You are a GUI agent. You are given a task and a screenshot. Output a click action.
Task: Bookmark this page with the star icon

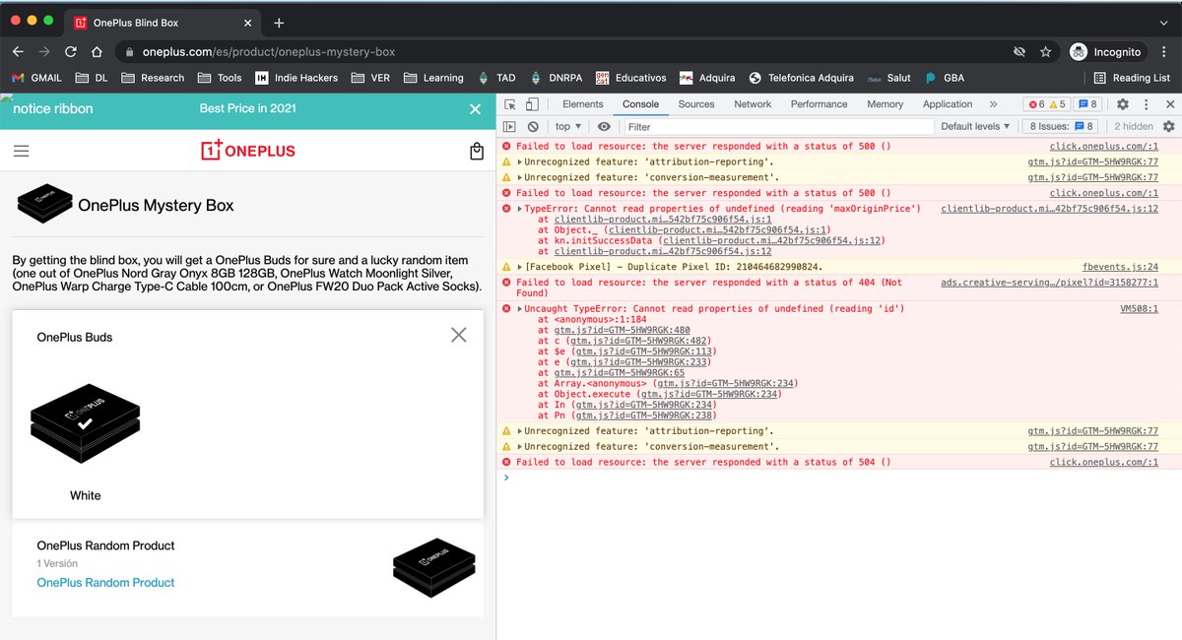click(1045, 51)
